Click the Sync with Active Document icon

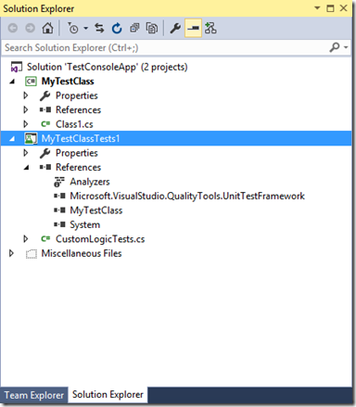click(99, 28)
